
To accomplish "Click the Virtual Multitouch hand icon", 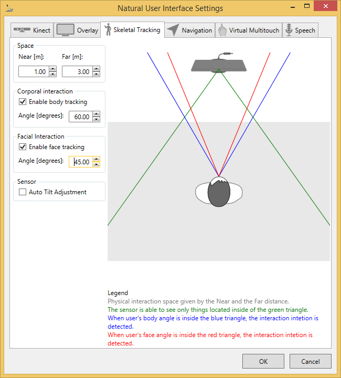I will pyautogui.click(x=222, y=30).
